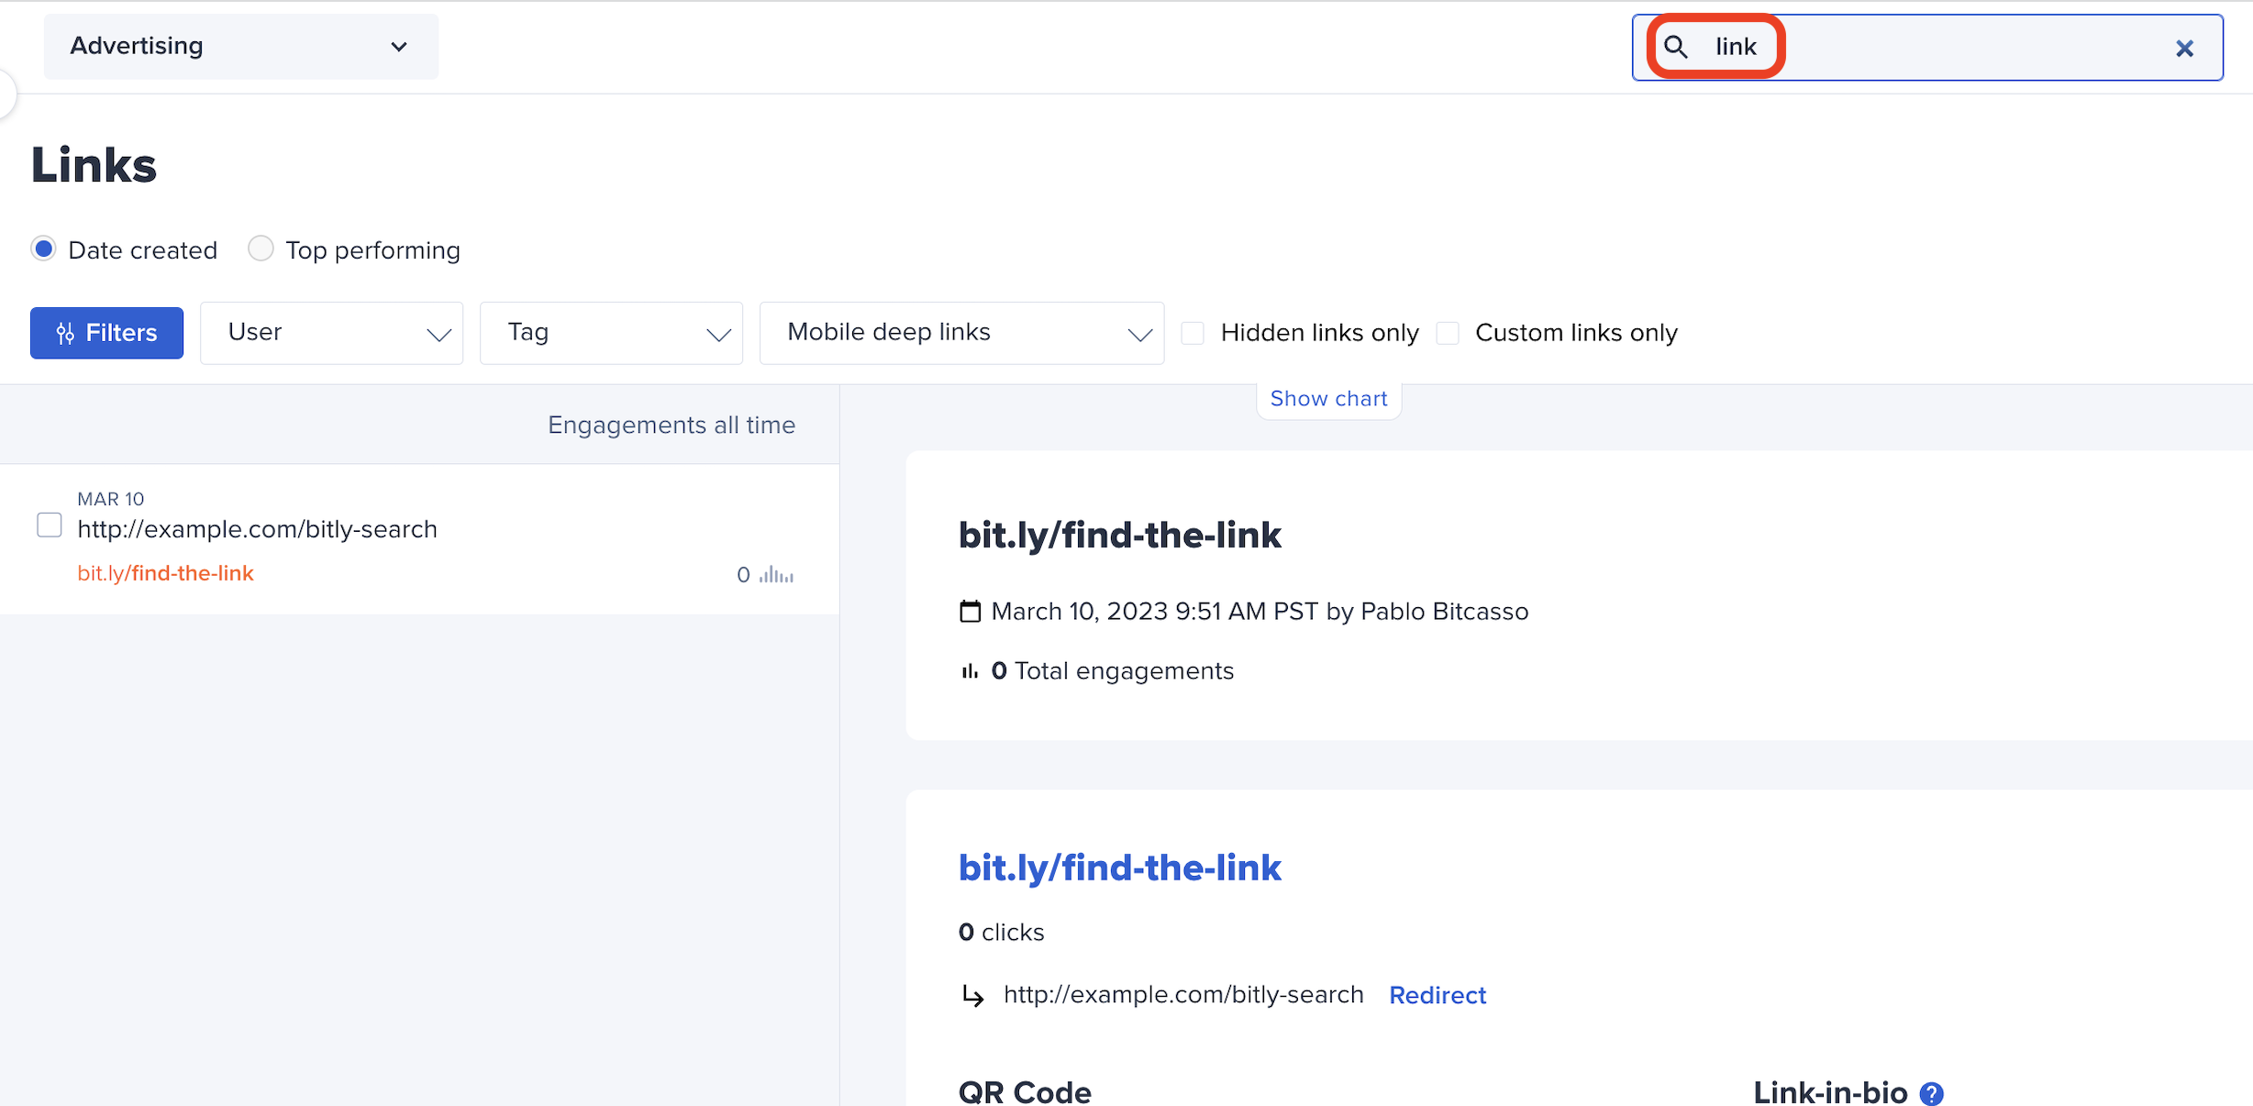Viewport: 2253px width, 1106px height.
Task: Click destination URL http://example.com/bitly-search in detail
Action: pyautogui.click(x=1183, y=994)
